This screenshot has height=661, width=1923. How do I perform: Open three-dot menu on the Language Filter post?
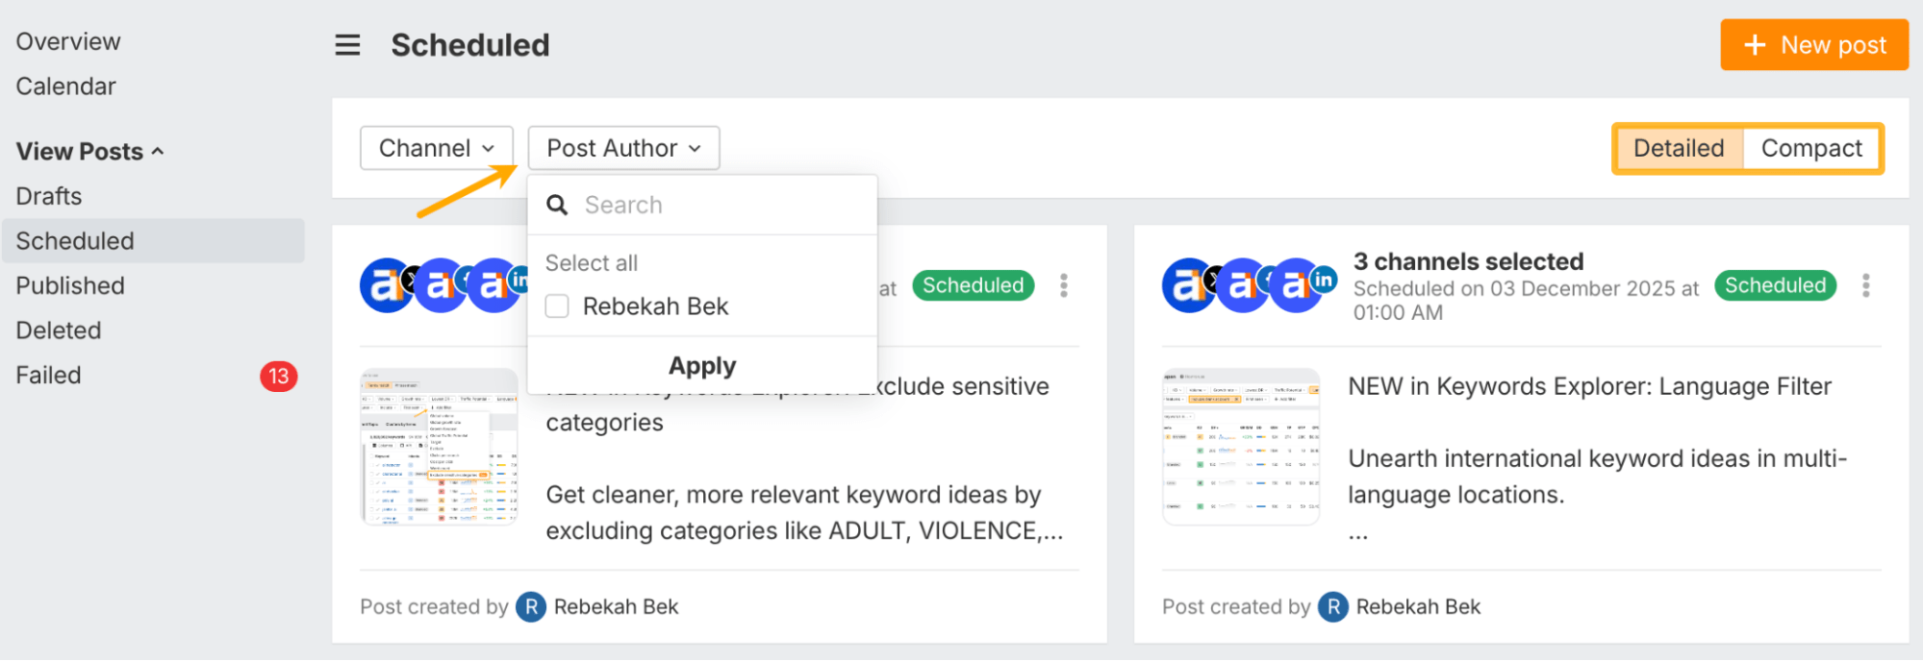pyautogui.click(x=1865, y=285)
